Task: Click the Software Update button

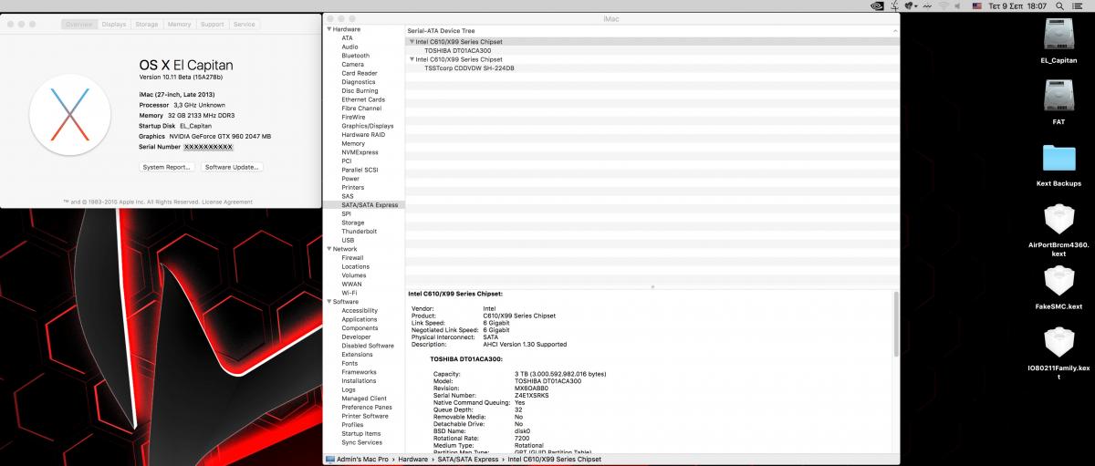Action: click(x=232, y=167)
